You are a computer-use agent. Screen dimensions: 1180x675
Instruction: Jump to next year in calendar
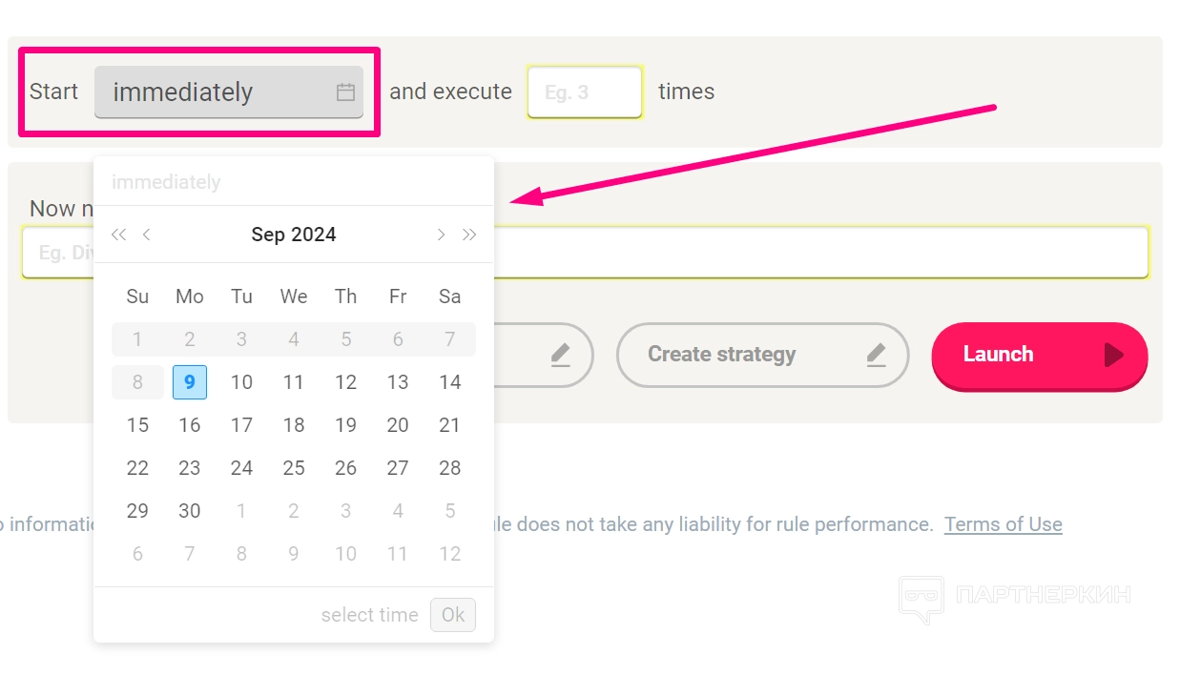coord(469,235)
